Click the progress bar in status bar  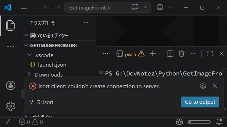(x=199, y=122)
